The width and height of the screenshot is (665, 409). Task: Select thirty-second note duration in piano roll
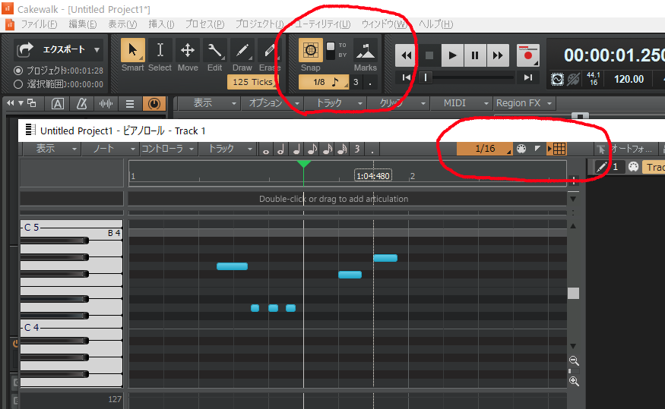click(x=342, y=149)
